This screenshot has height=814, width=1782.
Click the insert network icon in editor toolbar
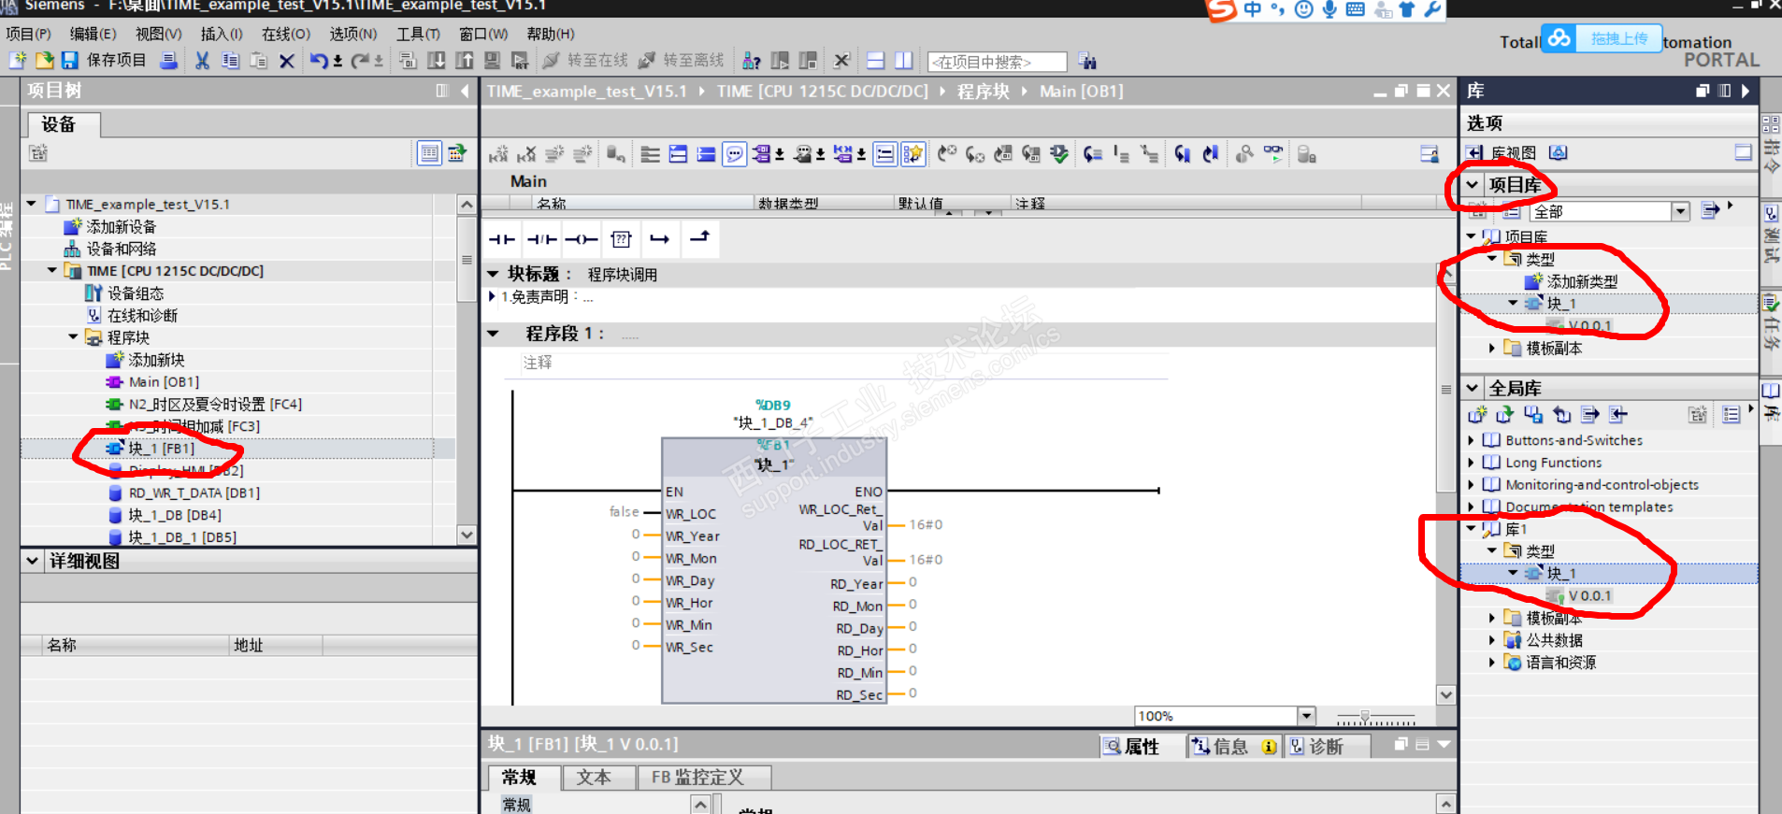click(498, 154)
